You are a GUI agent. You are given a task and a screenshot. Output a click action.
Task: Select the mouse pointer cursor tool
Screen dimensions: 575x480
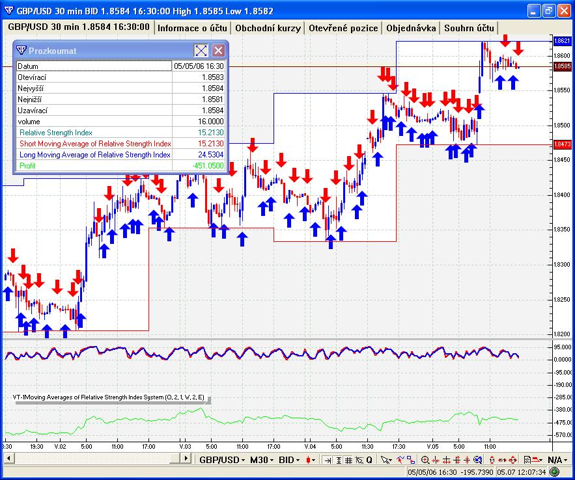[x=386, y=460]
